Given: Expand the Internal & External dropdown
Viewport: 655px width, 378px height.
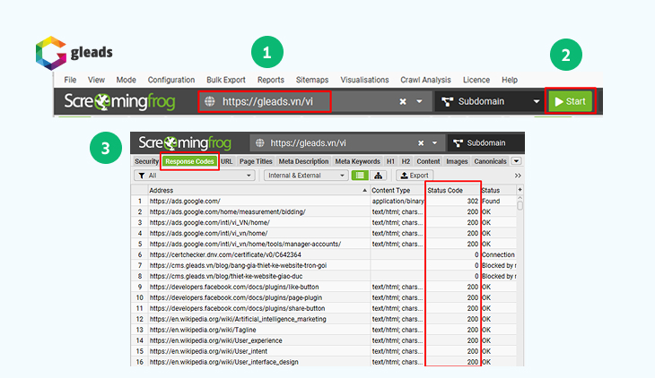Looking at the screenshot, I should [306, 176].
